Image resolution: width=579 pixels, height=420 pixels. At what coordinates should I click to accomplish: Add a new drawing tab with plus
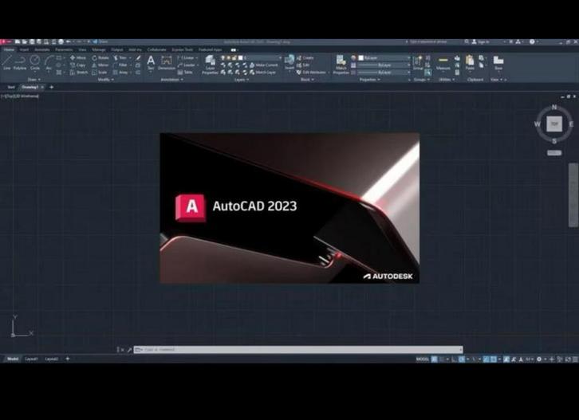point(51,87)
